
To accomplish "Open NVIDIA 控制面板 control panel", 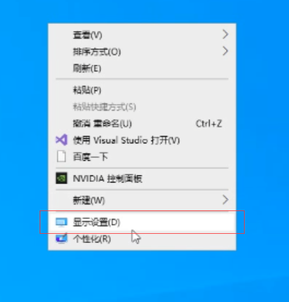I will tap(142, 178).
